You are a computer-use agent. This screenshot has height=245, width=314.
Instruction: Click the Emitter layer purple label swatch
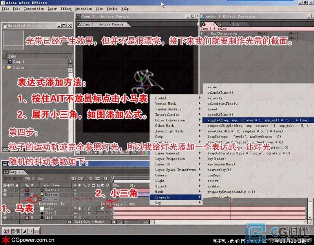(x=27, y=194)
